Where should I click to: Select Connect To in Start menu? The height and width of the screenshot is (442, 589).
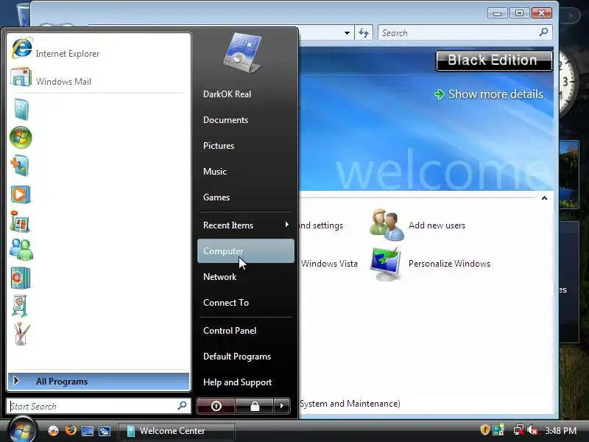pyautogui.click(x=246, y=303)
